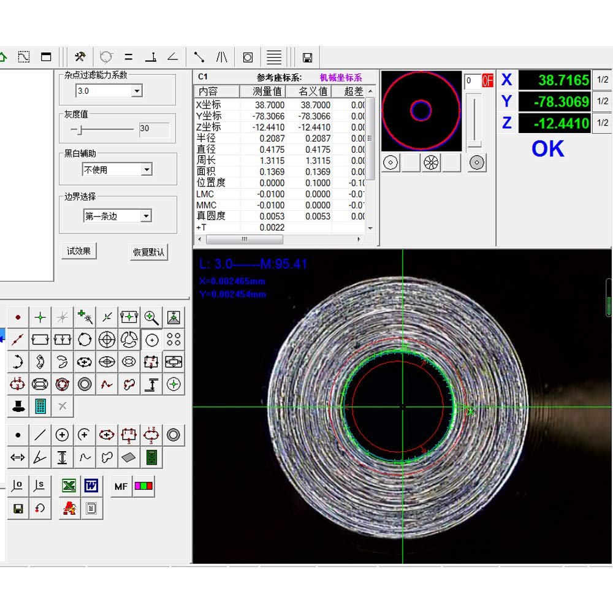This screenshot has height=613, width=613.
Task: Open the 边界选择 dropdown showing 第一条边
Action: (x=146, y=216)
